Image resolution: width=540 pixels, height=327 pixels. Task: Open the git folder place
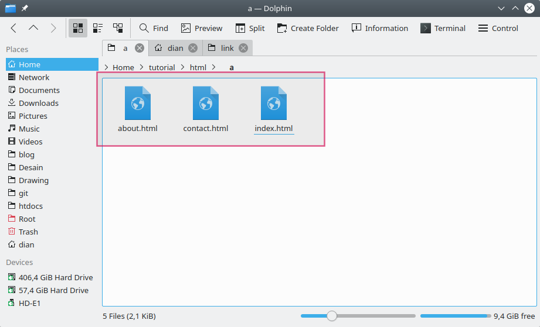click(x=52, y=193)
